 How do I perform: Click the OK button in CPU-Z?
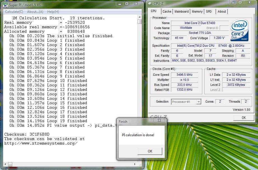click(x=244, y=117)
